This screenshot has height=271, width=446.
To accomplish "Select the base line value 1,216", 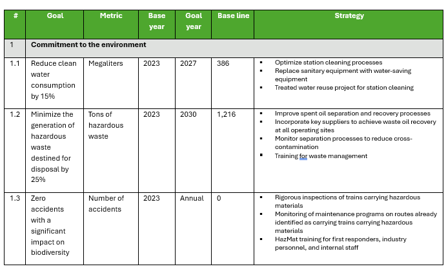I will pos(227,115).
